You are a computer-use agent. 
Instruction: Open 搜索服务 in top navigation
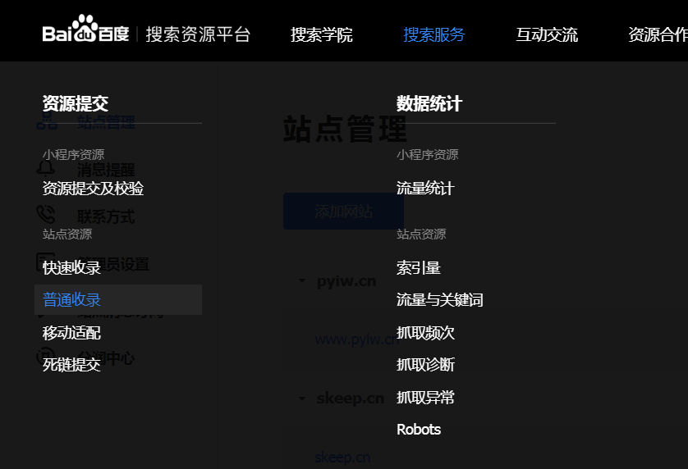[434, 34]
